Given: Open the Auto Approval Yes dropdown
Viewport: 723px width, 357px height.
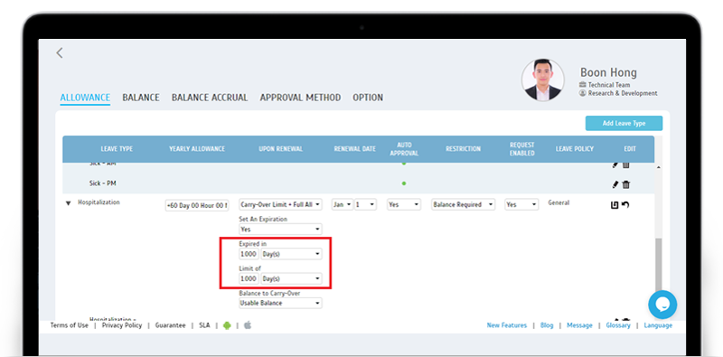Looking at the screenshot, I should (404, 205).
